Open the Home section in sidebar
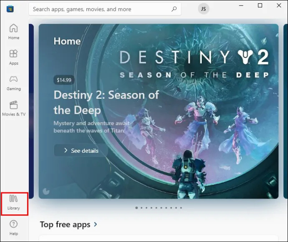The height and width of the screenshot is (242, 288). (14, 32)
